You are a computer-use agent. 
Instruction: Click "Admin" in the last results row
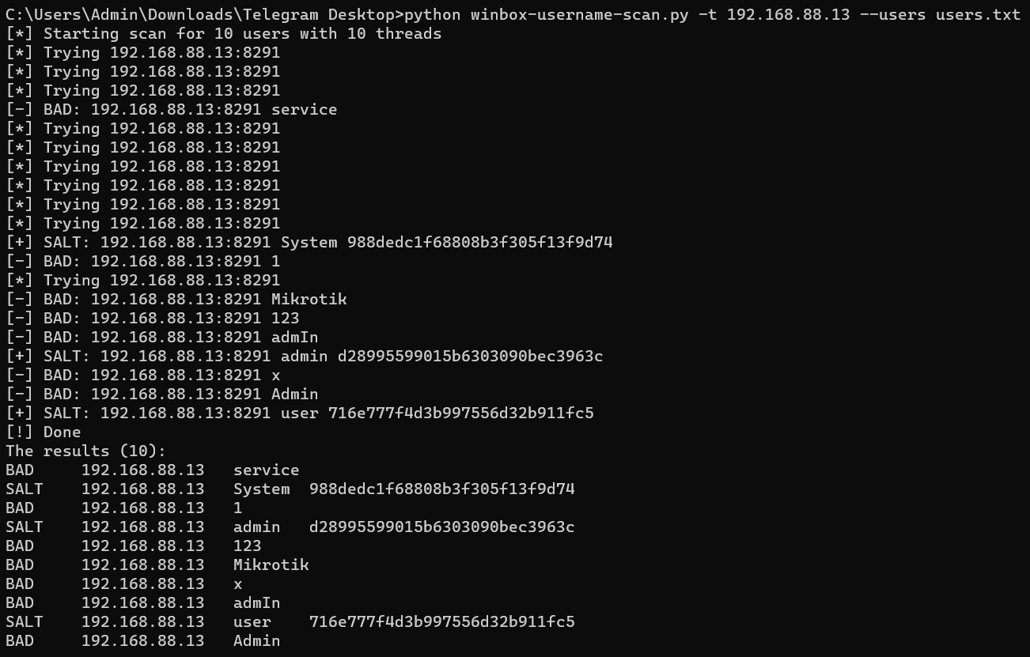click(256, 641)
